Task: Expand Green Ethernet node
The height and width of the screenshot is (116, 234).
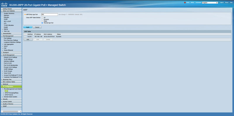Action: pos(3,50)
